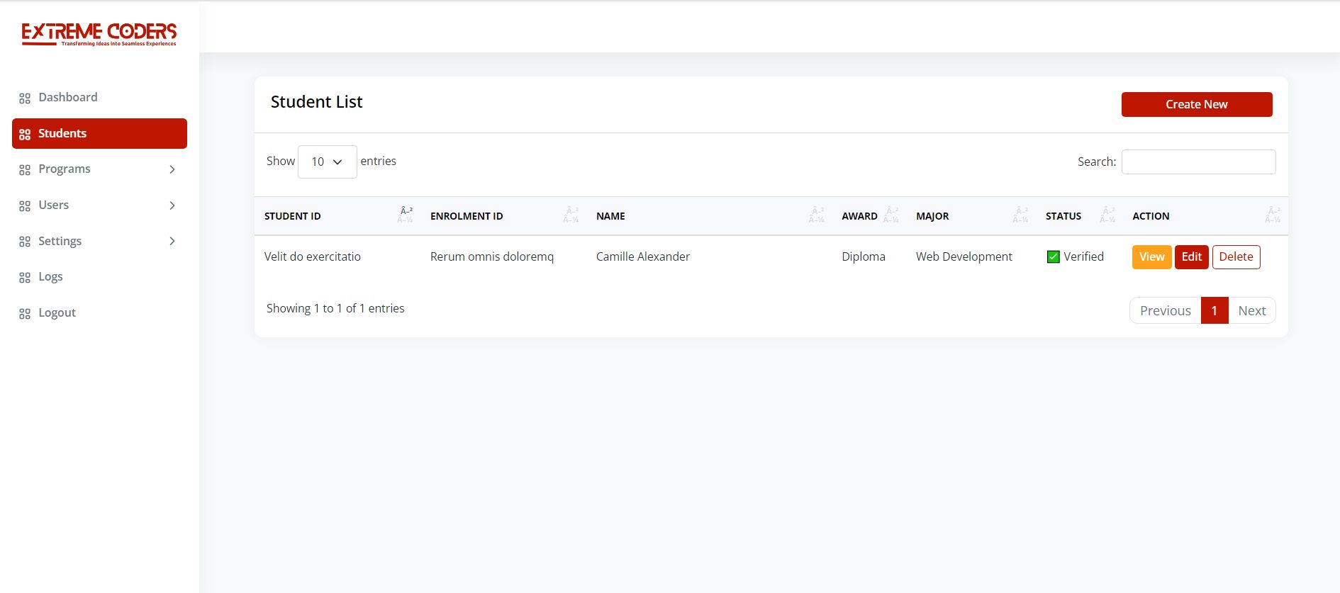Sort by Status column sort icon
1340x593 pixels.
[1107, 215]
